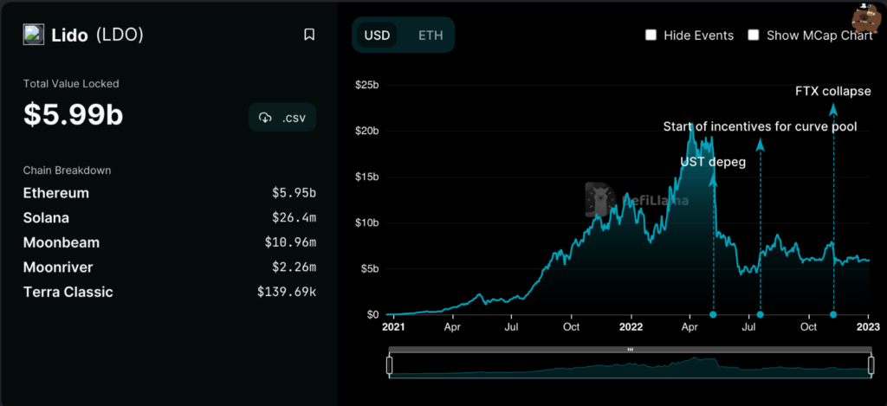Click the $10.96m Moonbeam value
Image resolution: width=887 pixels, height=406 pixels.
pyautogui.click(x=290, y=243)
